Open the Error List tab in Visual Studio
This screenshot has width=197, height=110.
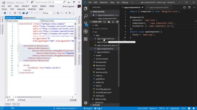[16, 104]
